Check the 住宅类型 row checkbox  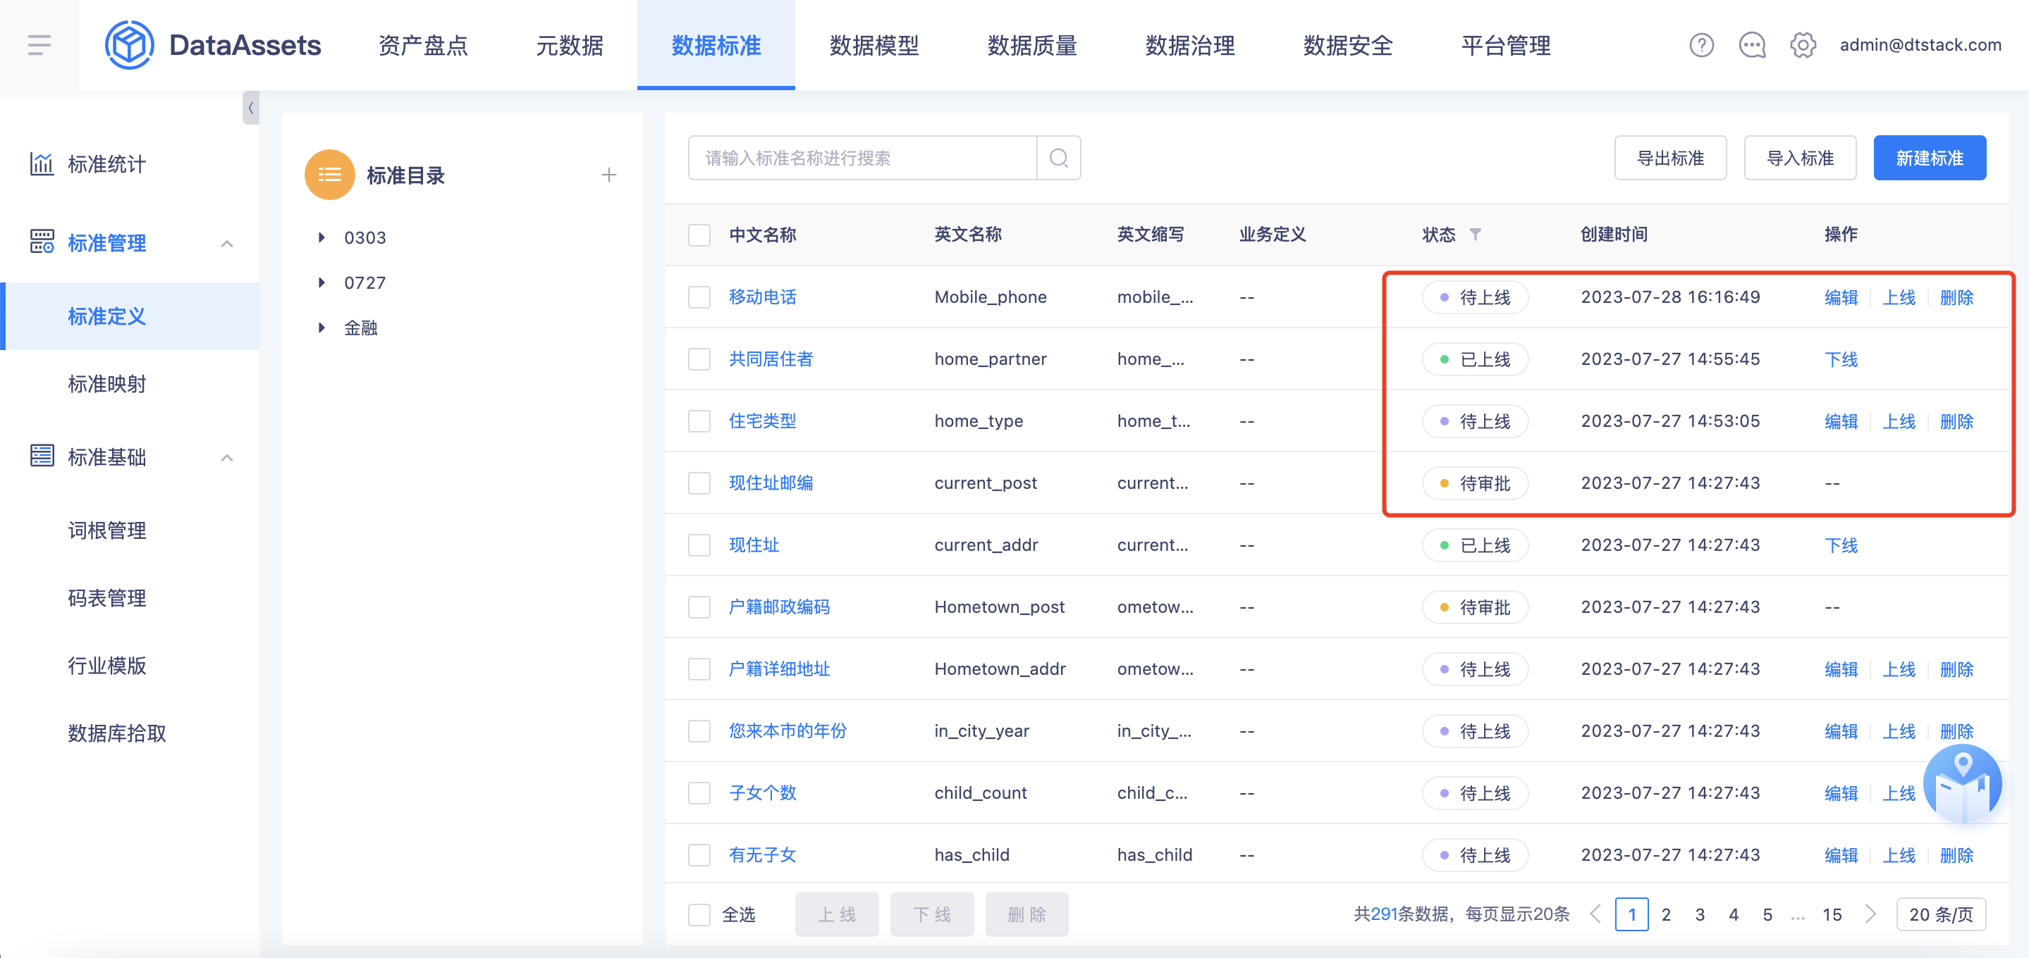[699, 421]
